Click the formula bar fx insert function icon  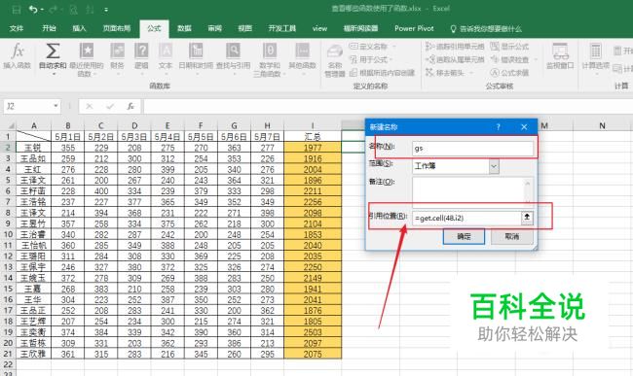point(130,106)
